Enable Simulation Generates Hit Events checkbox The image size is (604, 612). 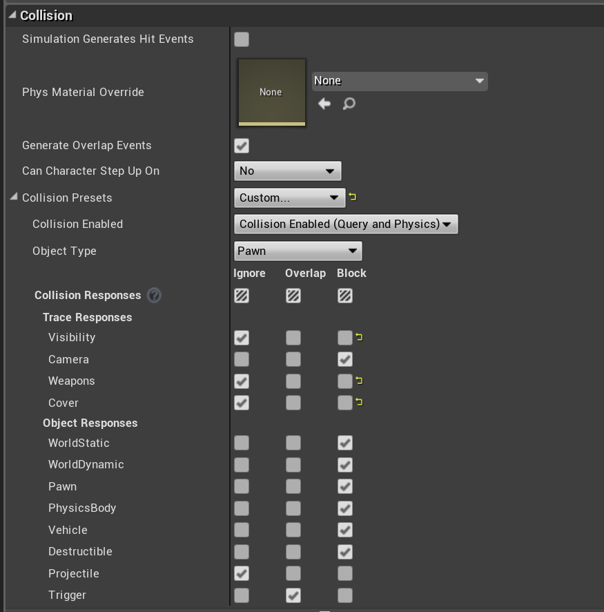pyautogui.click(x=242, y=39)
